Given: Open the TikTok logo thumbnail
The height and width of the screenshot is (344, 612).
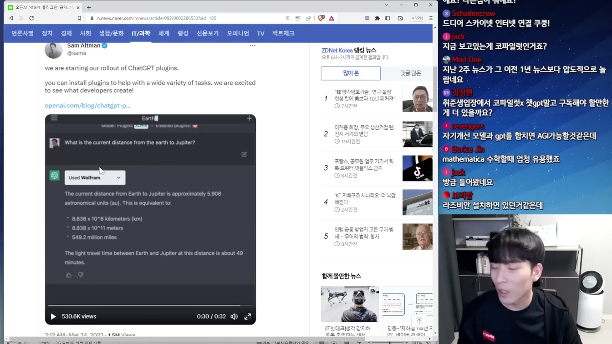Looking at the screenshot, I should coord(418,168).
